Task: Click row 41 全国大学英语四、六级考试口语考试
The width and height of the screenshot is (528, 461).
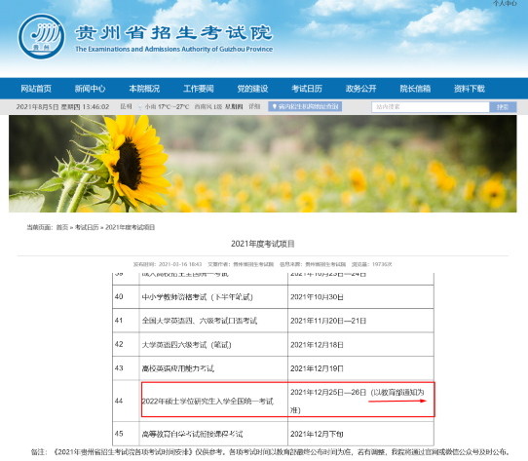Action: (x=213, y=321)
